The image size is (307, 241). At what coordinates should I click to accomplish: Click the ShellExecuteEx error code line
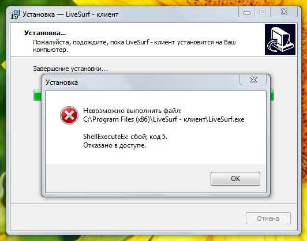pos(125,137)
